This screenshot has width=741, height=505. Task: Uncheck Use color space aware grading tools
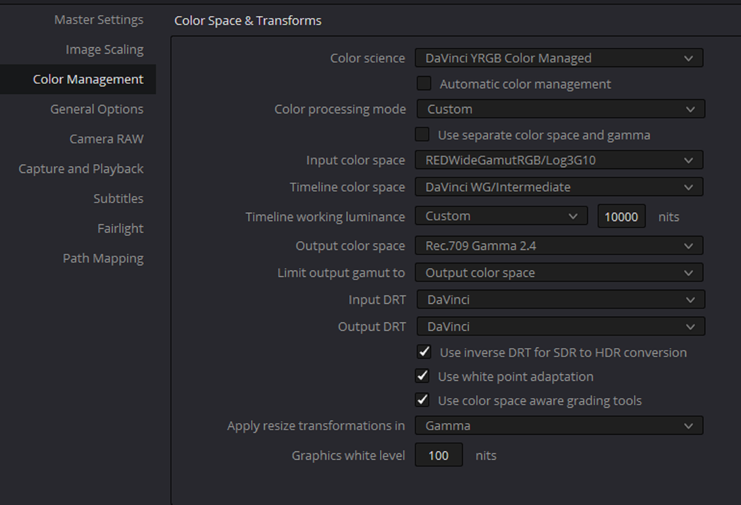[x=422, y=400]
